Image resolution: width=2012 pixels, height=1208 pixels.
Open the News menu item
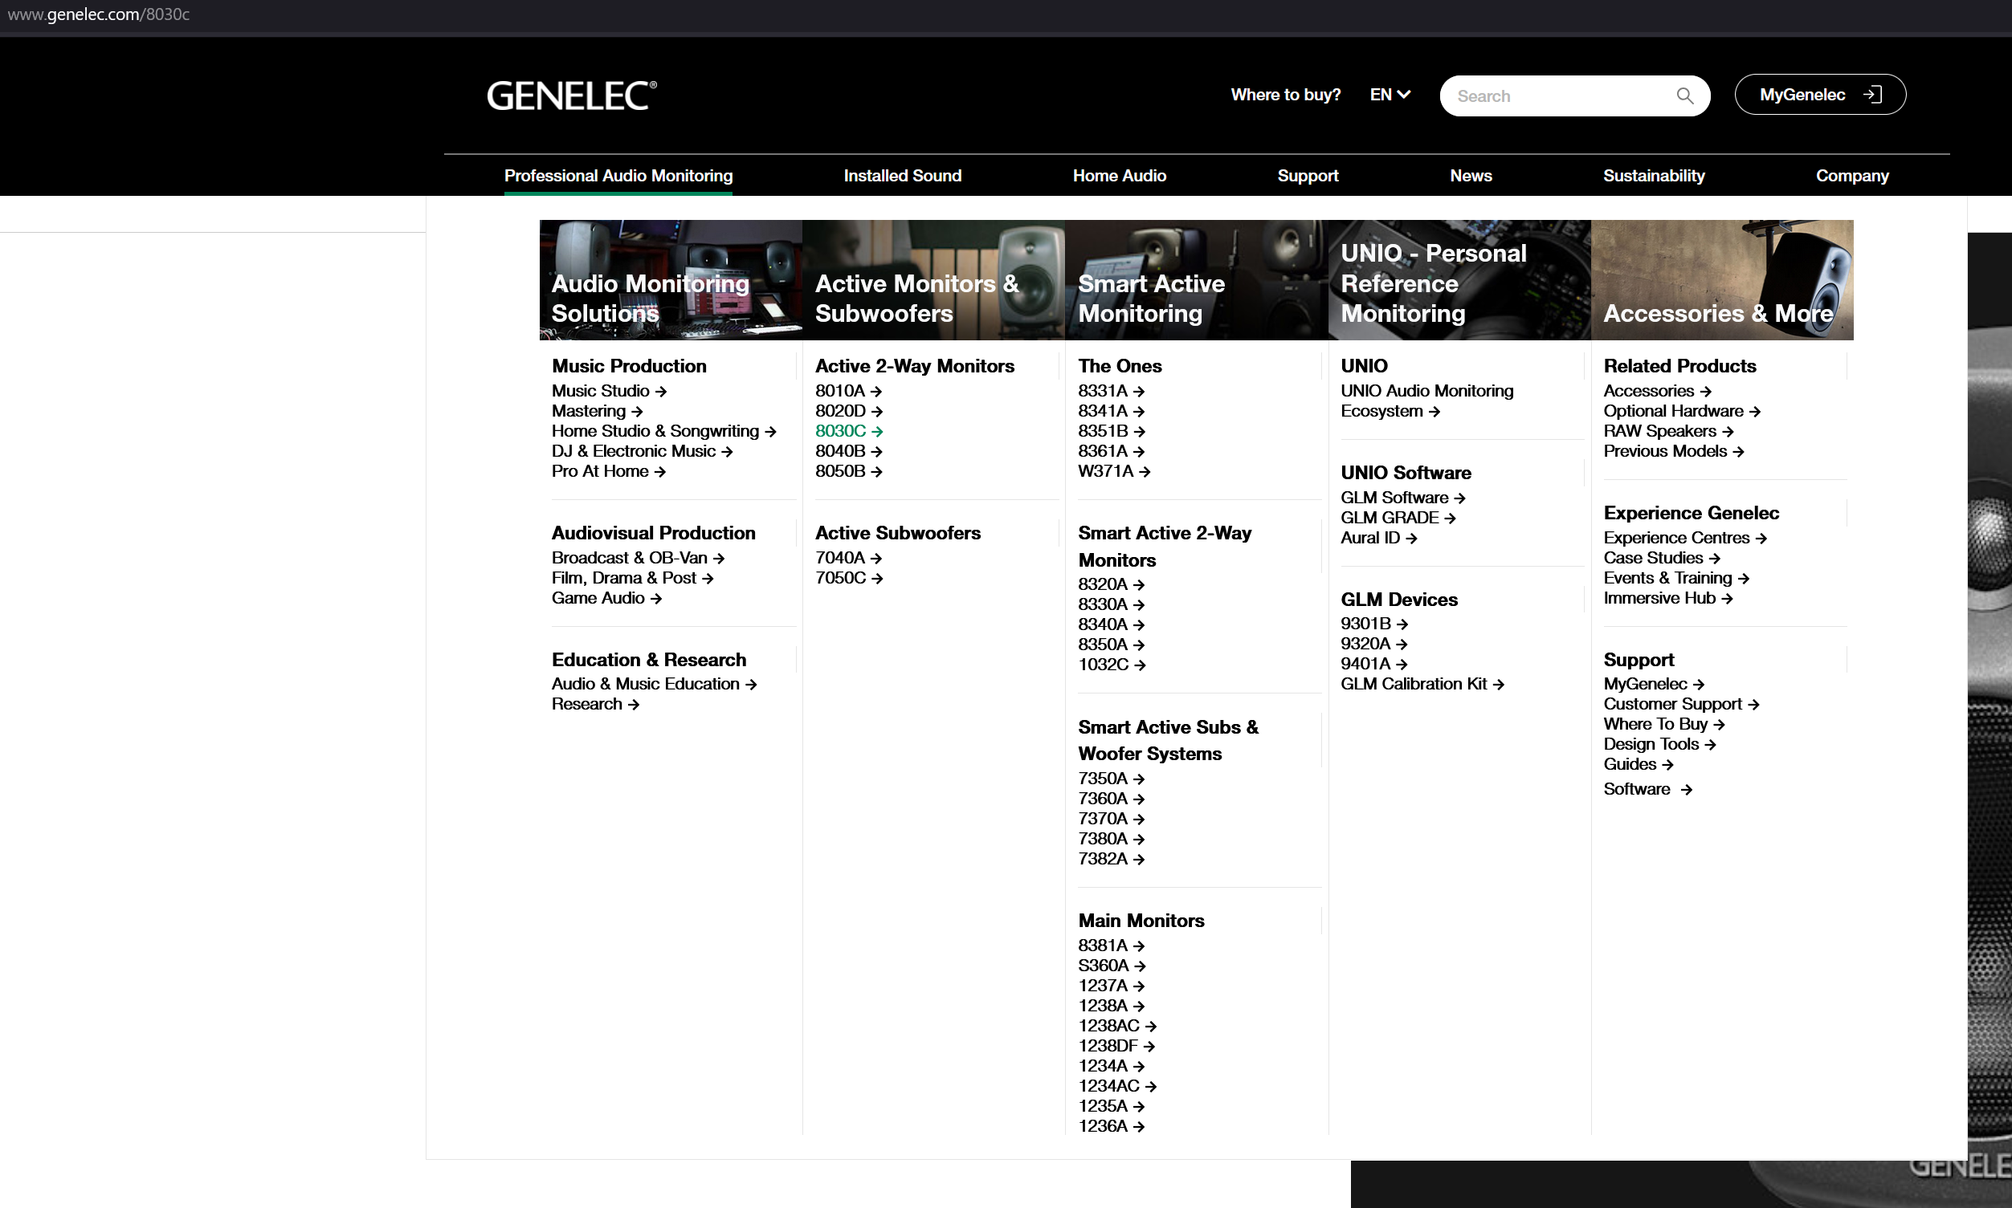pos(1471,176)
